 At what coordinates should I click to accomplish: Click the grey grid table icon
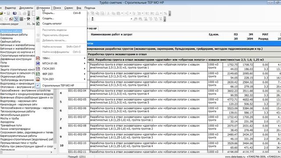[x=22, y=19]
